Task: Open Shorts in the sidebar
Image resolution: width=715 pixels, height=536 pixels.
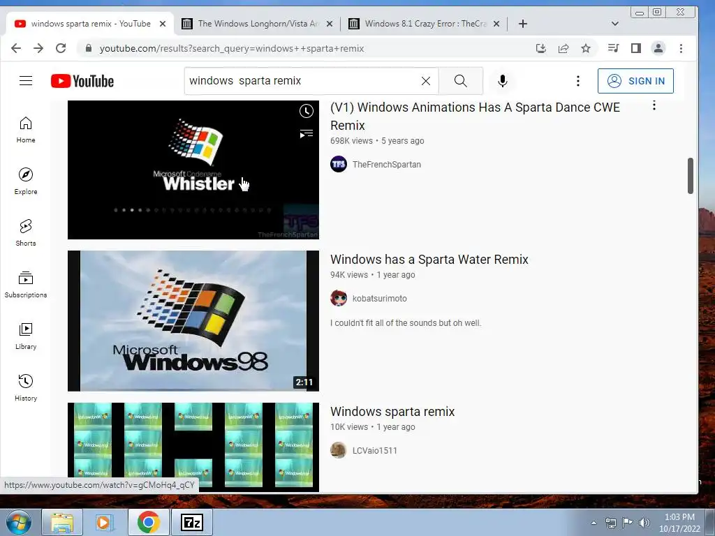Action: 26,233
